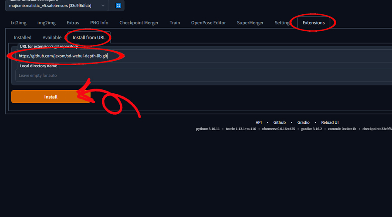Open the Train tab
Screen dimensions: 392x217
click(x=175, y=23)
